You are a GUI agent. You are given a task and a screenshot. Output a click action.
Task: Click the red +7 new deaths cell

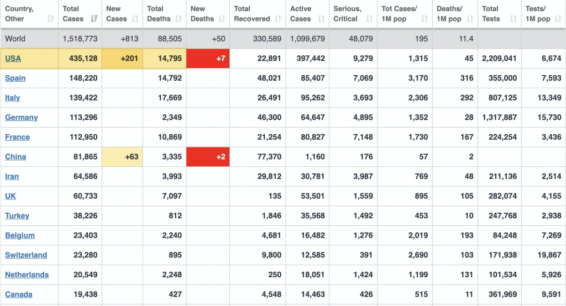pyautogui.click(x=208, y=59)
